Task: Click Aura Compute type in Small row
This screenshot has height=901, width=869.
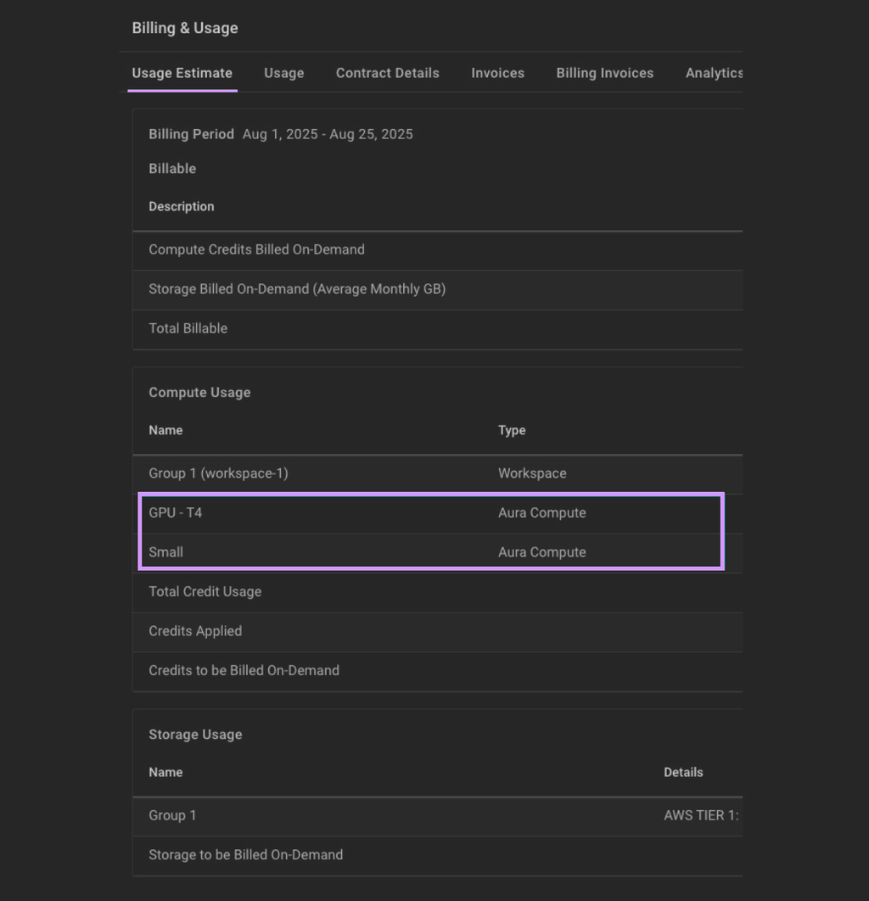Action: [541, 551]
